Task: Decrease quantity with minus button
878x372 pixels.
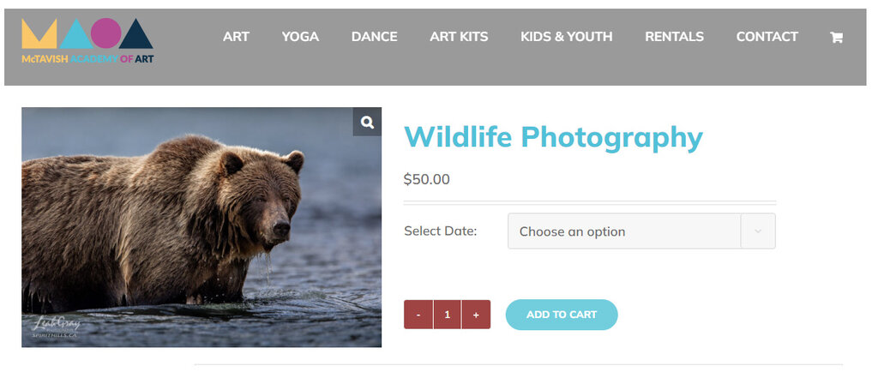Action: 418,315
